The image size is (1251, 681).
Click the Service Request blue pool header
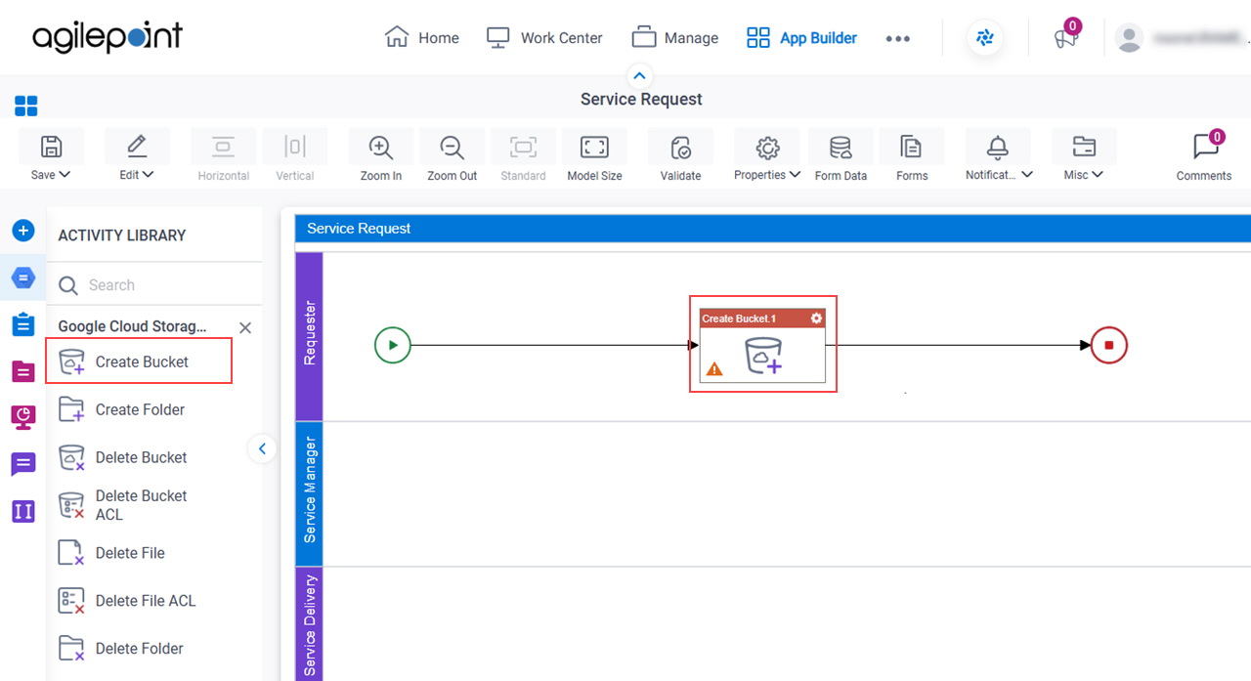coord(772,229)
